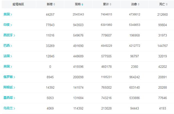Select the 阿根廷 existing value 141574

point(78,88)
